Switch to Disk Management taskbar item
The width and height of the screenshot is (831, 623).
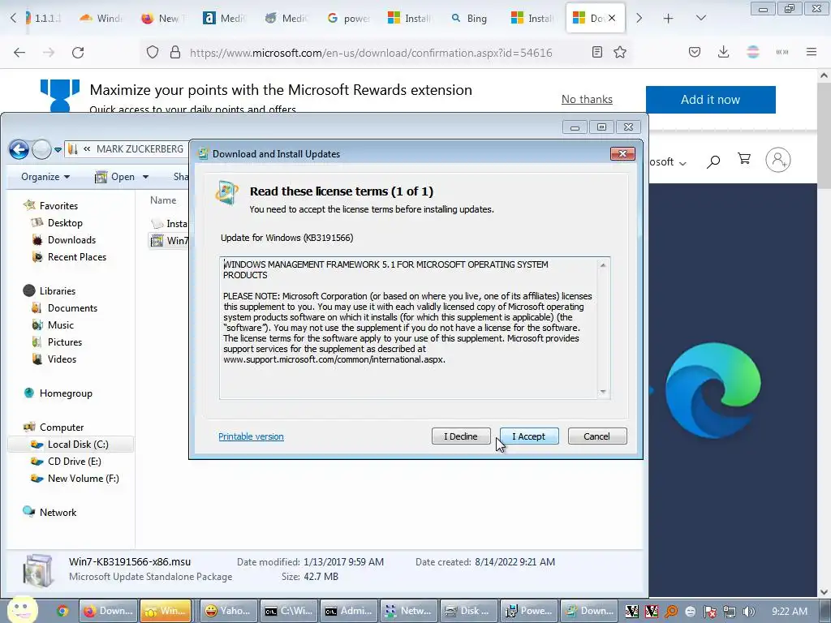pyautogui.click(x=468, y=611)
